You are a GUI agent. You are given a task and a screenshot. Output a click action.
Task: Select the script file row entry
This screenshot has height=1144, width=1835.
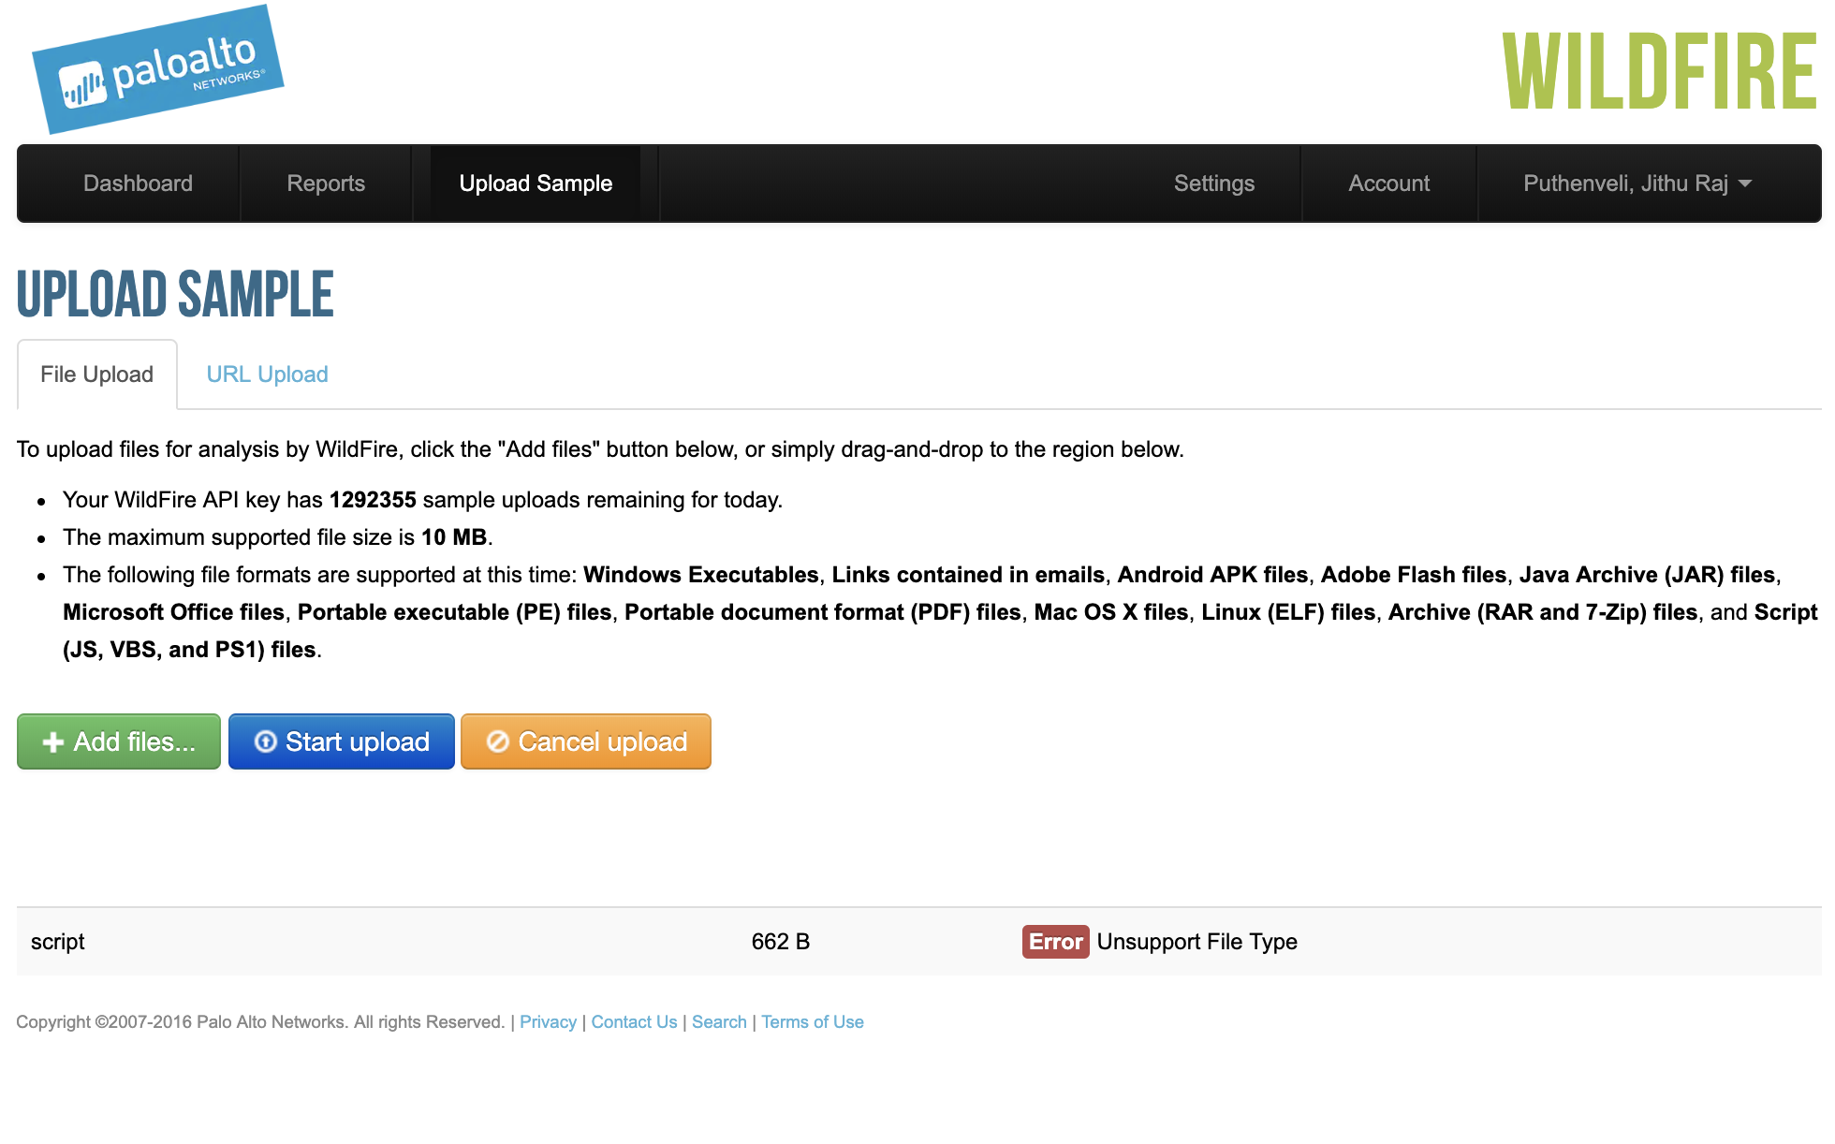point(58,942)
